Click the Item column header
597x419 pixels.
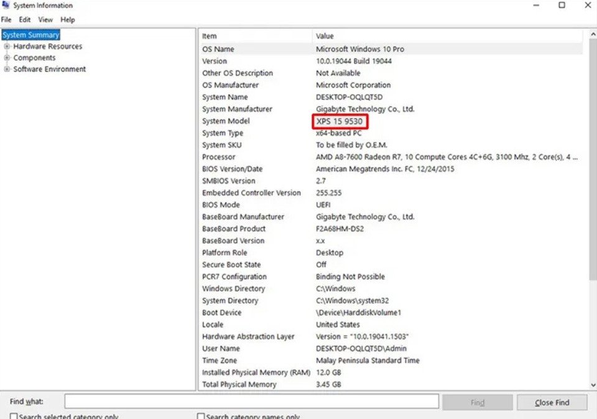[x=208, y=35]
